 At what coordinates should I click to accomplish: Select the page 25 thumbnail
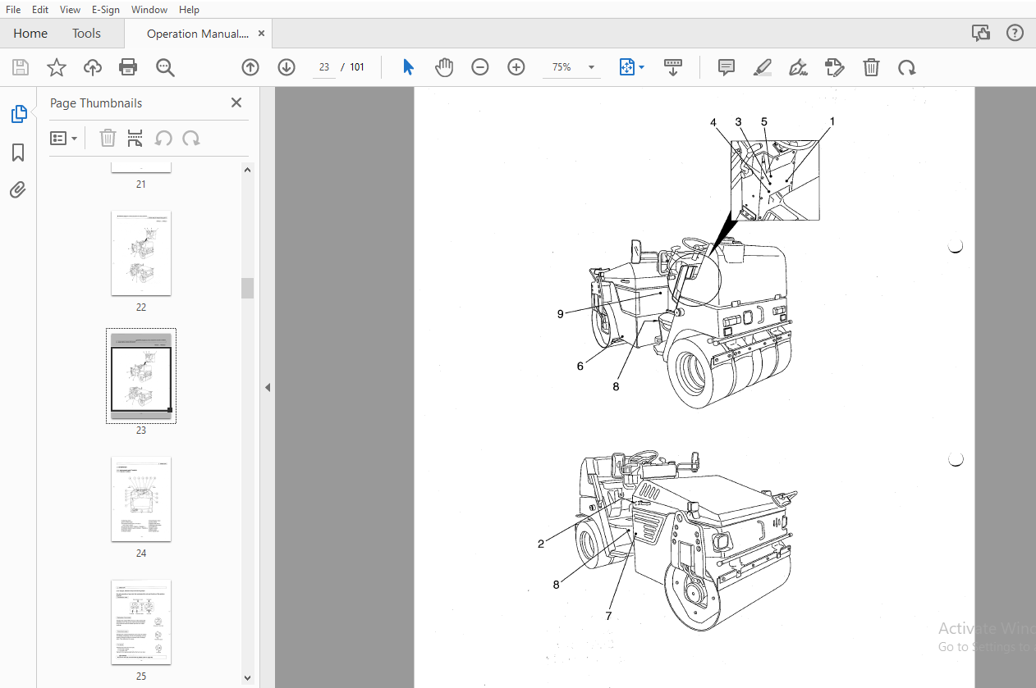[141, 622]
